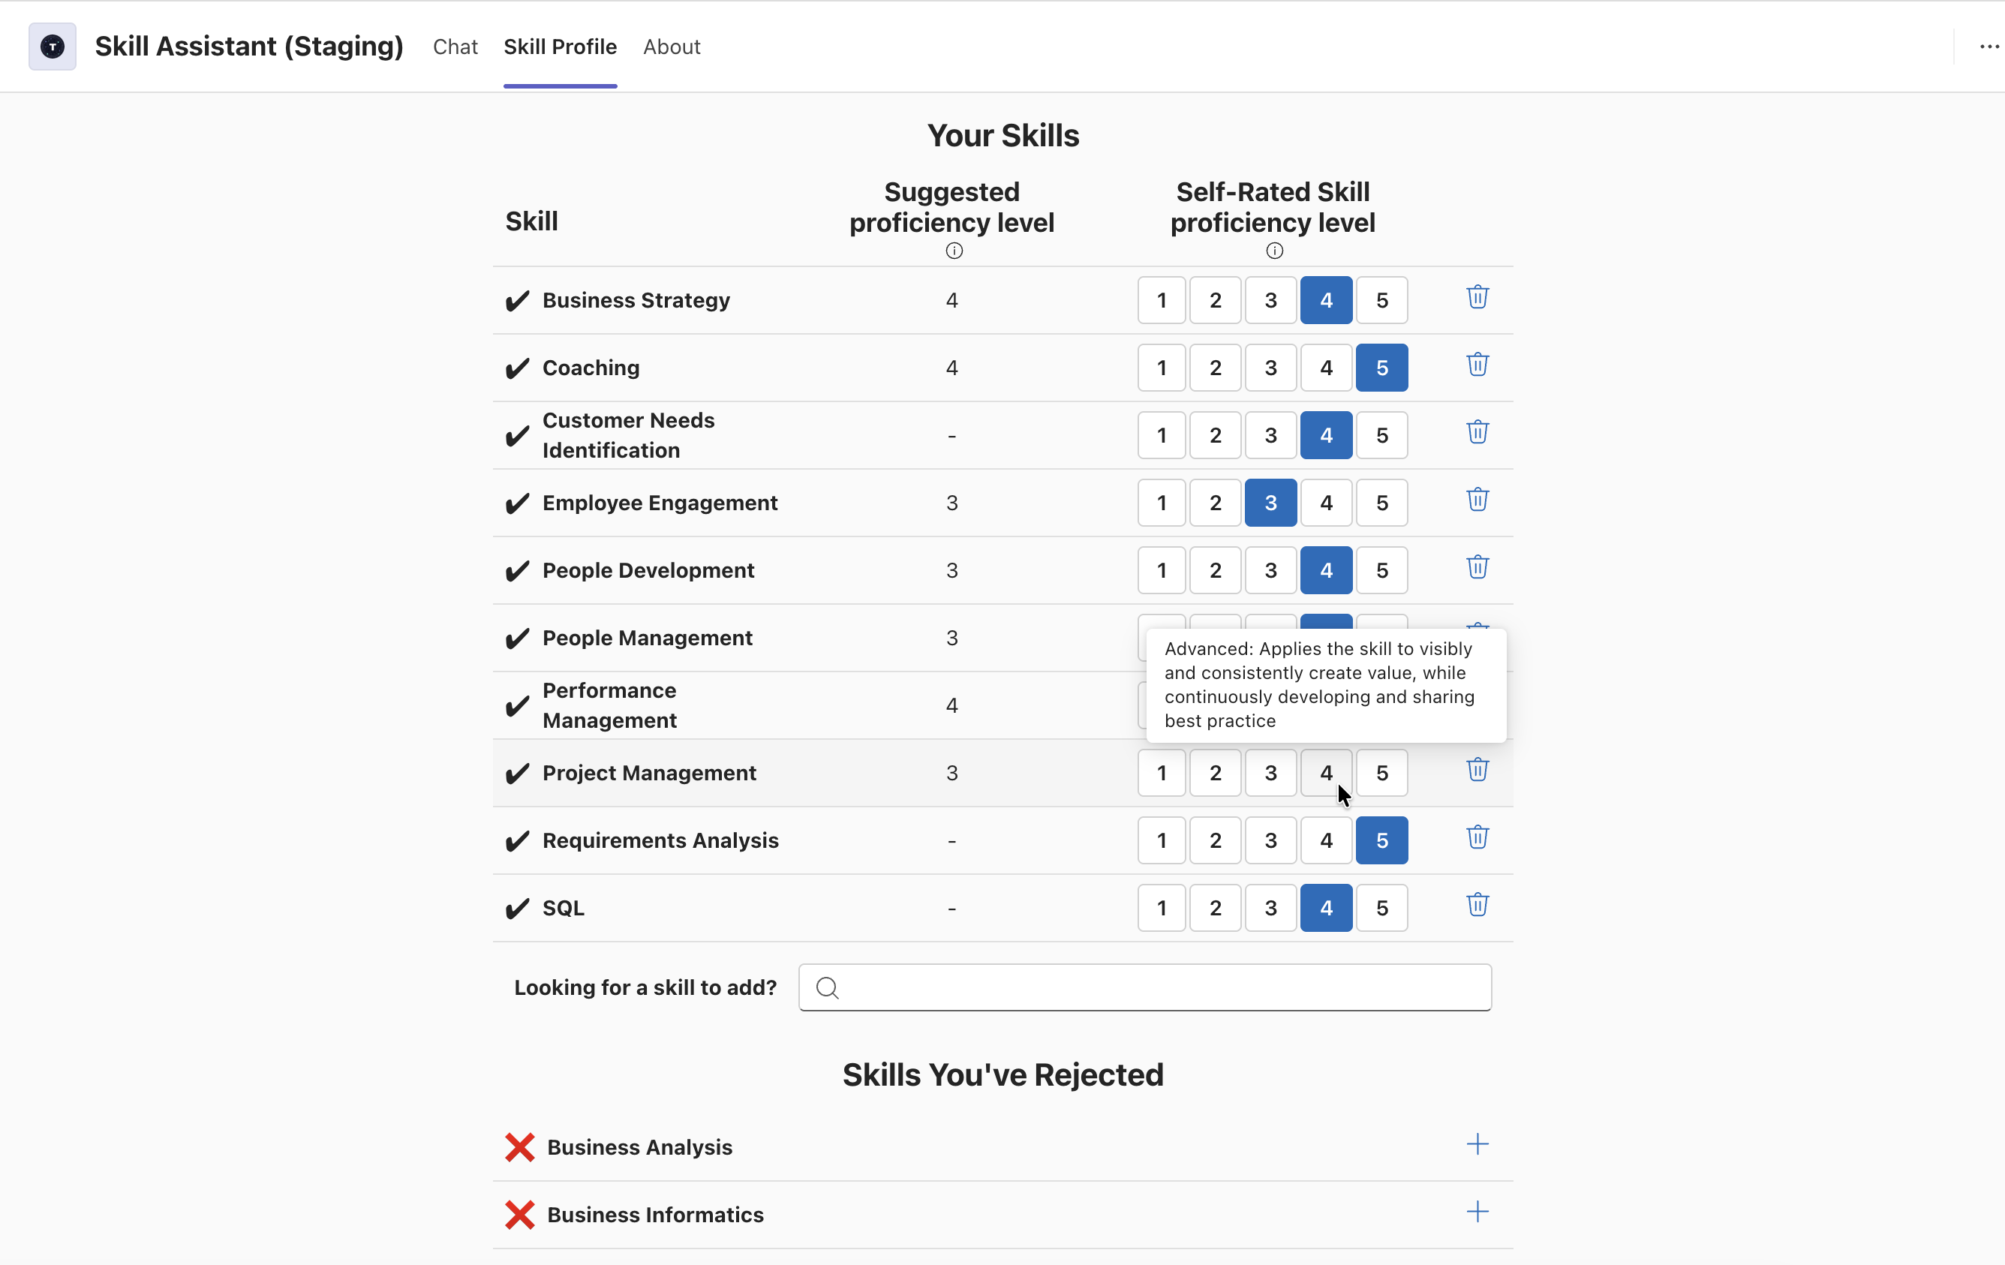
Task: Click the magnifier icon in the search box
Action: [x=827, y=987]
